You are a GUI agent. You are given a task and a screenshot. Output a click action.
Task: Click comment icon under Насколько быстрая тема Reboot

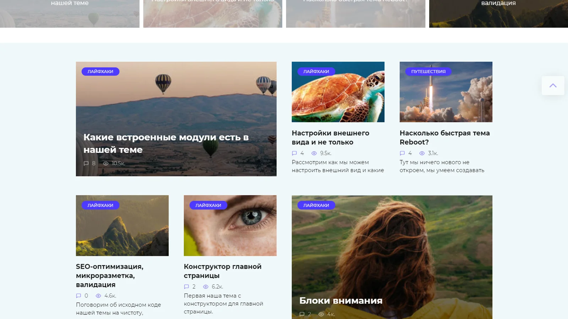click(402, 153)
